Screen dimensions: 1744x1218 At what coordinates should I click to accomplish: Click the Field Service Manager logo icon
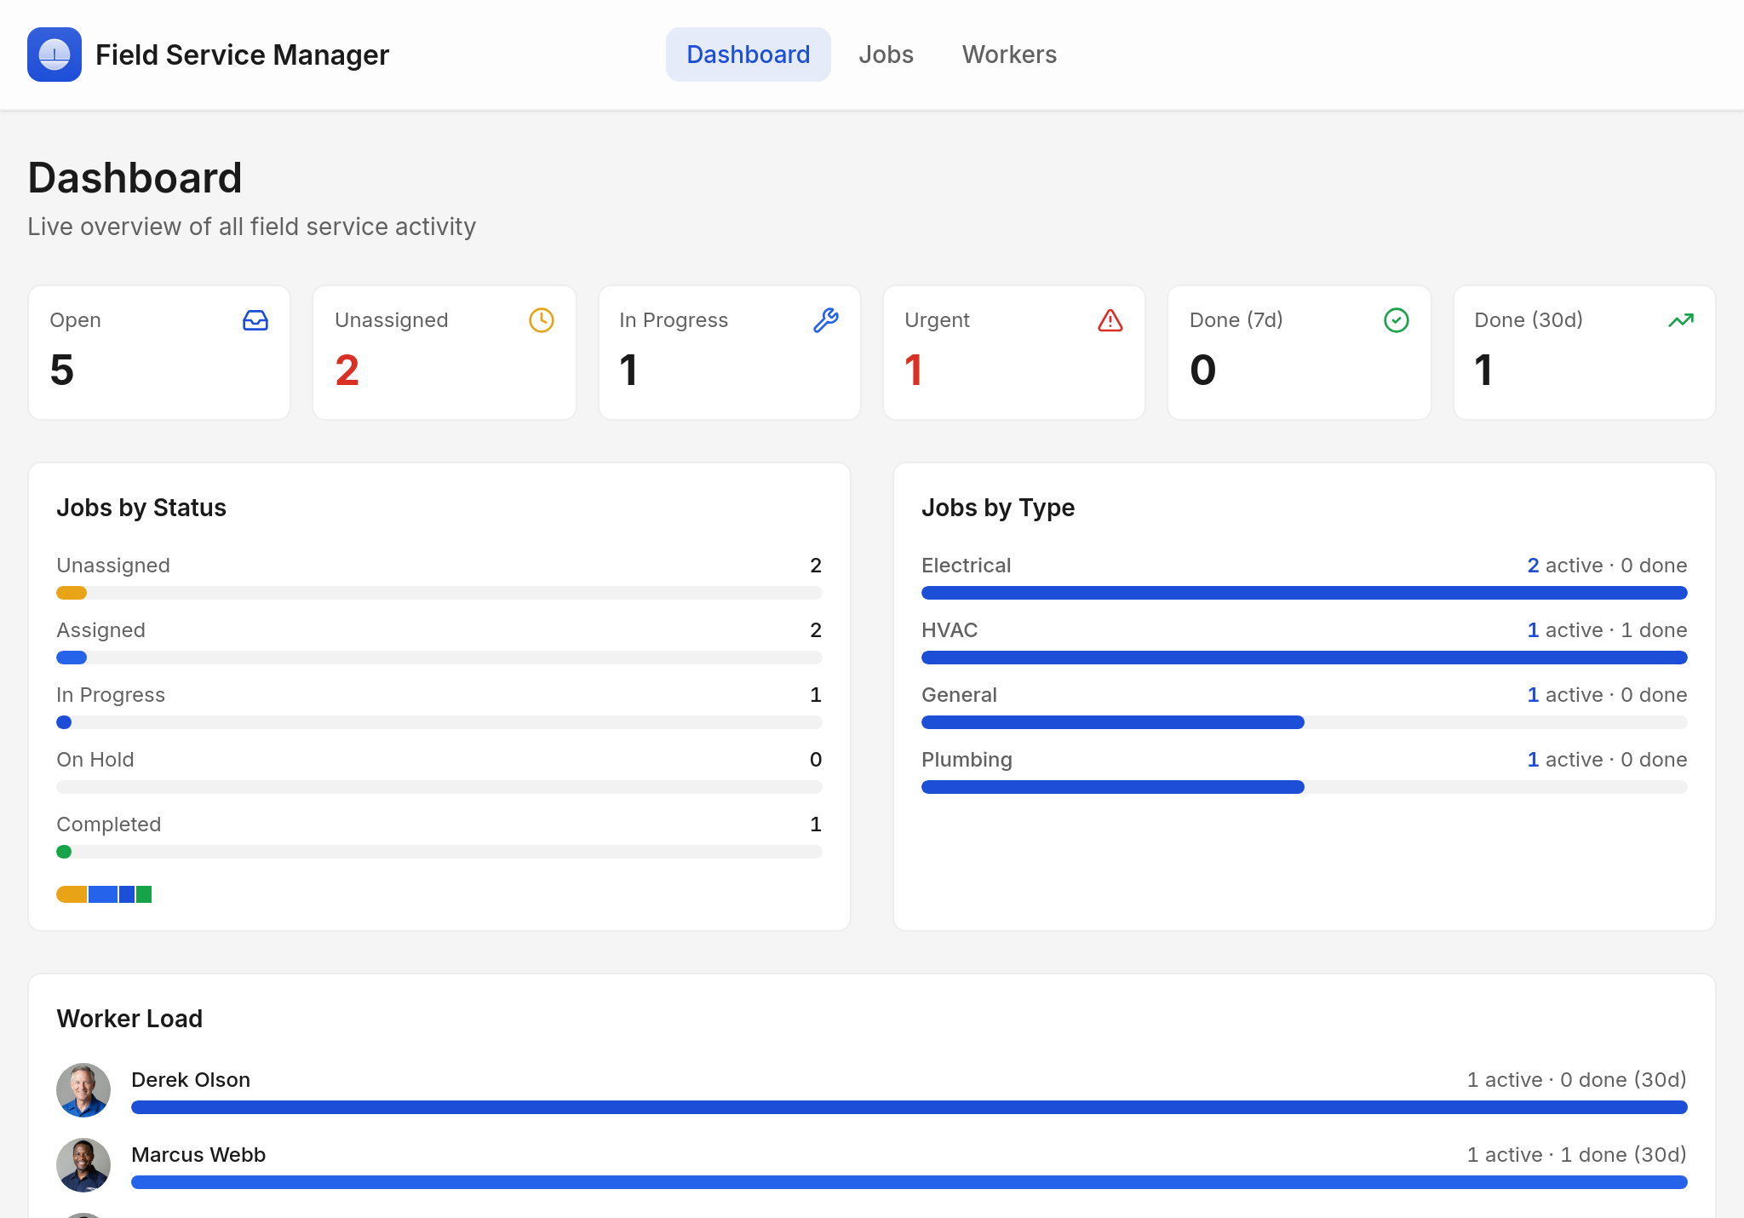[x=54, y=55]
